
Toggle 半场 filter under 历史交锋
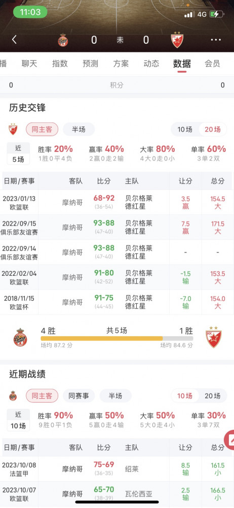tap(79, 129)
